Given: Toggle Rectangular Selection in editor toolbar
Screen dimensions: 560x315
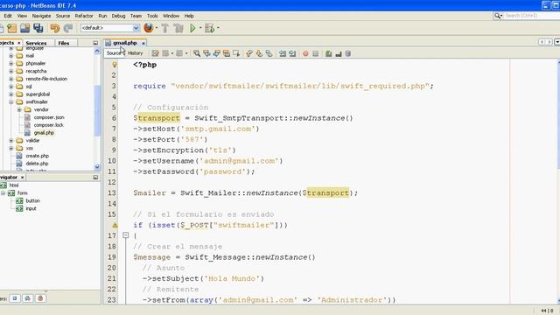Looking at the screenshot, I should click(236, 53).
